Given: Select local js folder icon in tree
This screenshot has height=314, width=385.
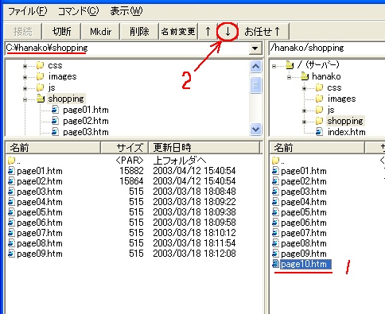Looking at the screenshot, I should [41, 87].
